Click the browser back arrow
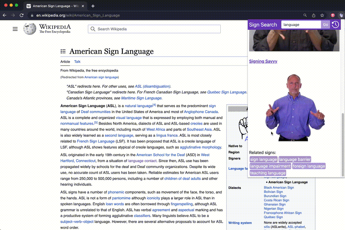Screen dimensions: 345x230 tap(4, 15)
